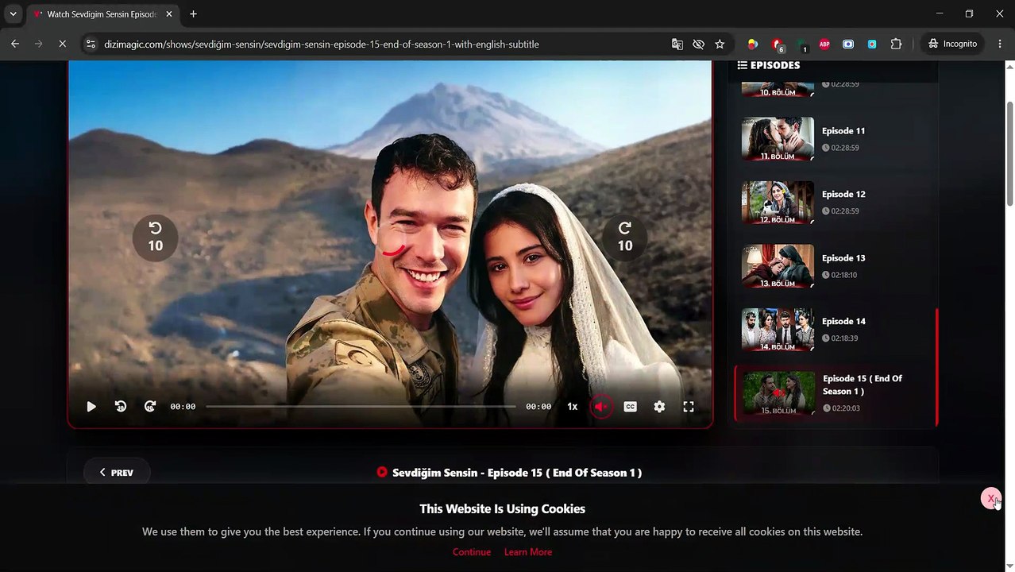Screen dimensions: 1015x572
Task: Toggle closed captions CC
Action: 630,407
